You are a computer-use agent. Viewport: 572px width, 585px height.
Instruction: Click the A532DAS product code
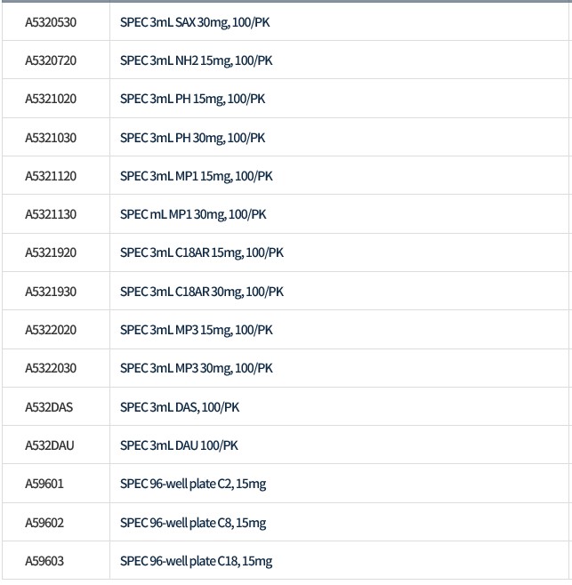pyautogui.click(x=49, y=407)
